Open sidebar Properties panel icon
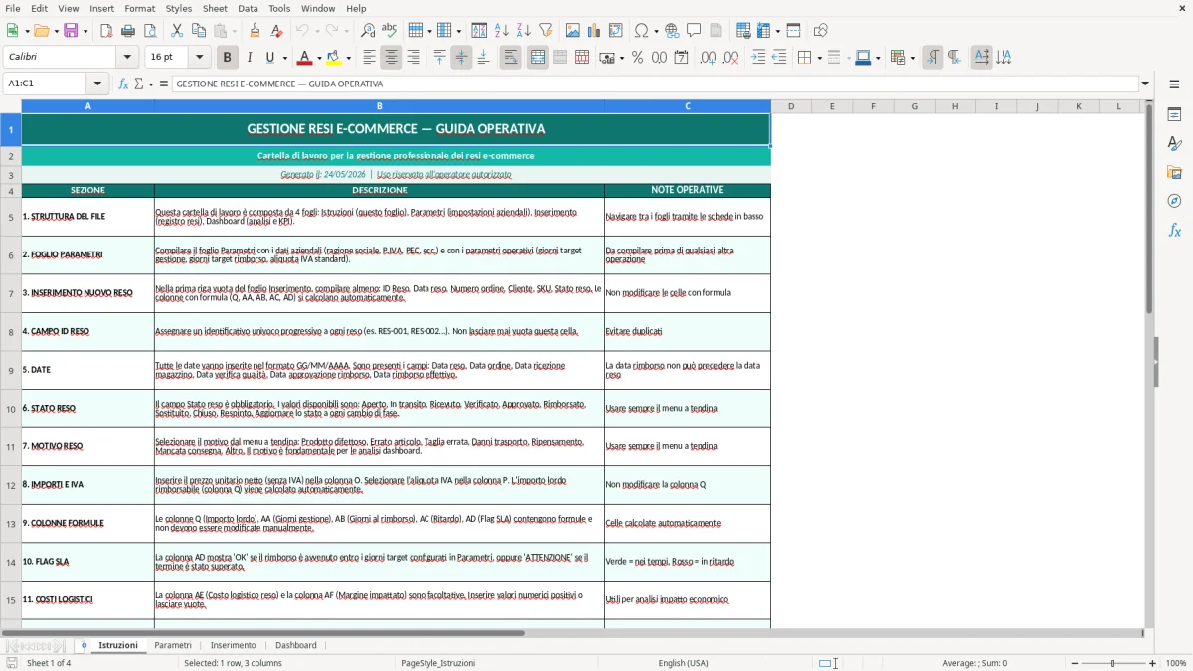The height and width of the screenshot is (671, 1193). 1174,115
